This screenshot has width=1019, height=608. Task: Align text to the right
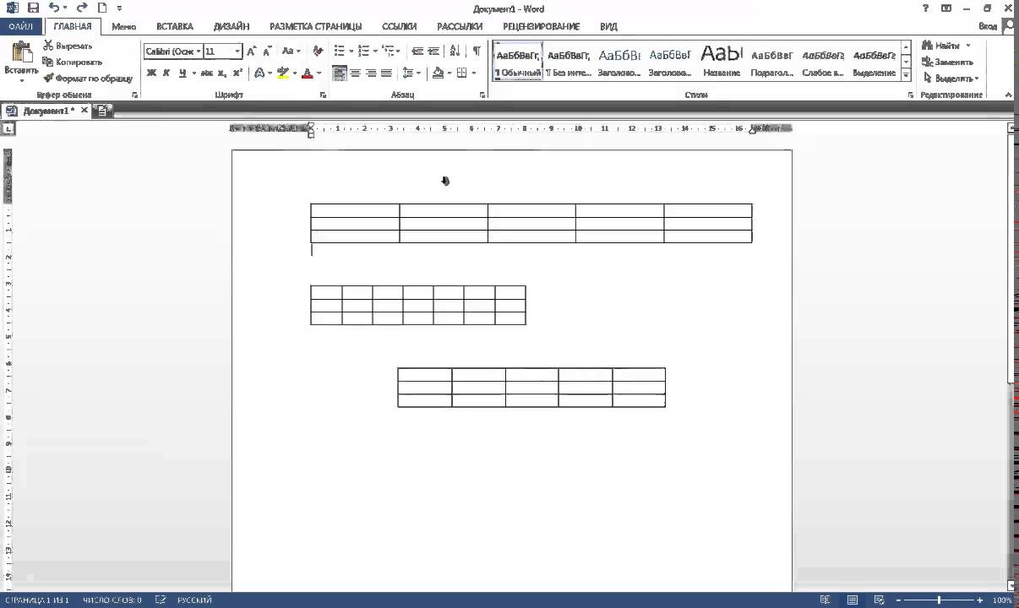tap(371, 73)
